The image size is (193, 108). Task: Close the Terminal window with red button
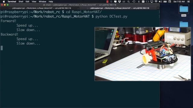tap(2, 5)
